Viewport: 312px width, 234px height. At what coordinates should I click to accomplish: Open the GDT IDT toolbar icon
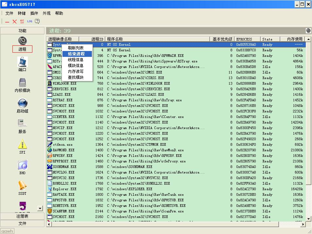22,22
